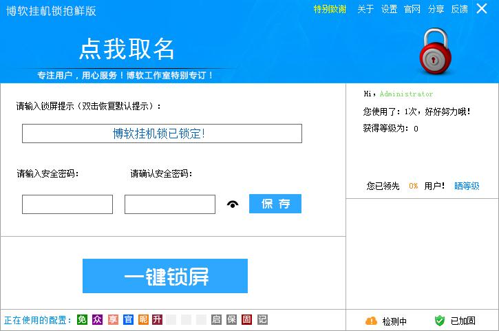Click the 已加固 status text
The image size is (499, 331).
click(x=463, y=321)
